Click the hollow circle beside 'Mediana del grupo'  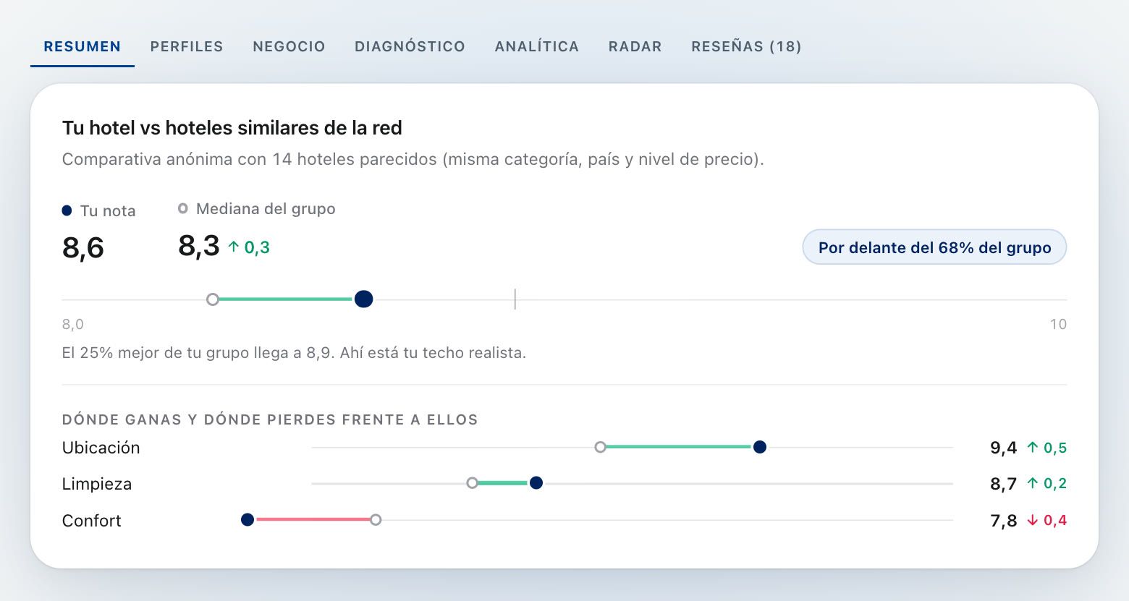click(x=183, y=208)
